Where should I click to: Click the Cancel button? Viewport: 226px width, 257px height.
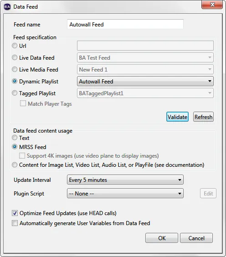coord(196,238)
